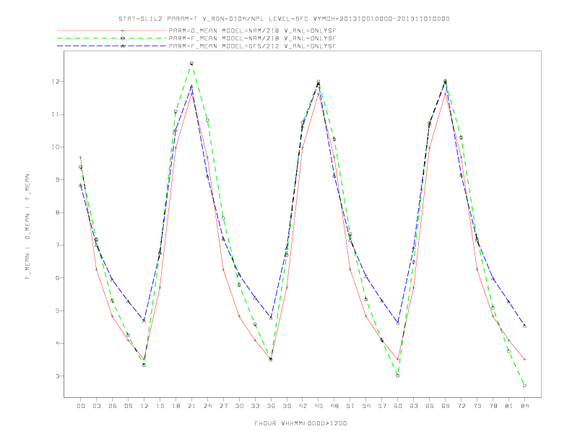Click y-axis tick label 3

tap(58, 376)
